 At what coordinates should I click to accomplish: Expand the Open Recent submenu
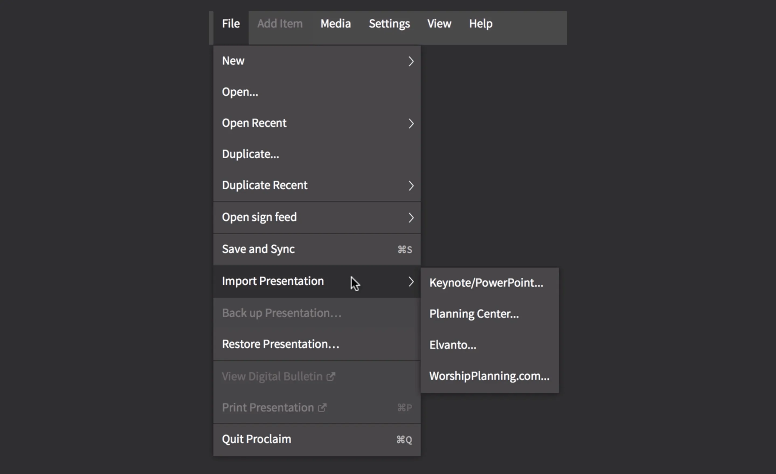pyautogui.click(x=411, y=123)
